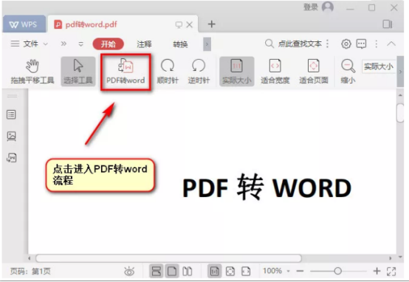The height and width of the screenshot is (282, 409).
Task: Switch to the 注释 ribbon tab
Action: click(x=144, y=44)
